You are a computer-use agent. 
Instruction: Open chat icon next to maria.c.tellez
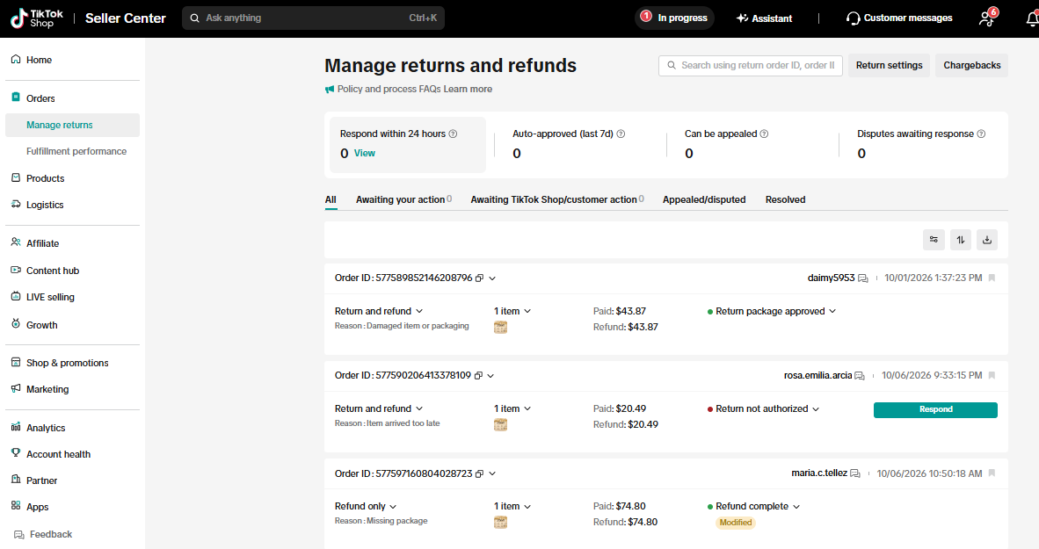pyautogui.click(x=854, y=473)
